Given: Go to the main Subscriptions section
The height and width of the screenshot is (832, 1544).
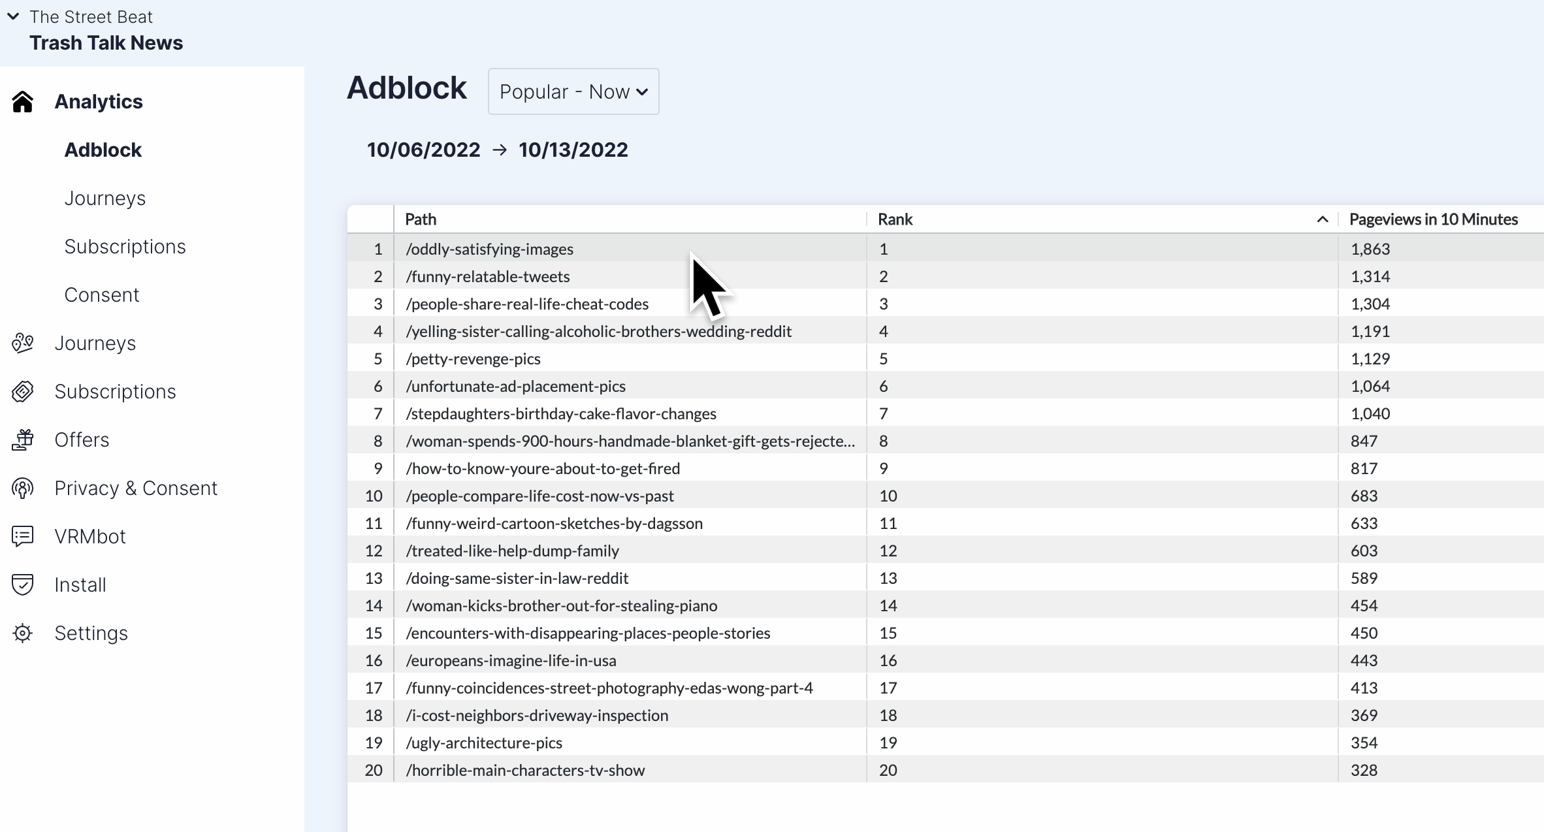Looking at the screenshot, I should (x=116, y=392).
